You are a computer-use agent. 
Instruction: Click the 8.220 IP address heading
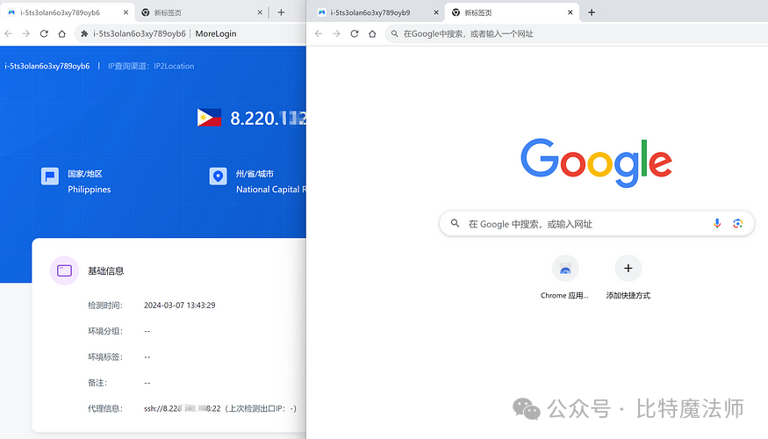click(268, 118)
